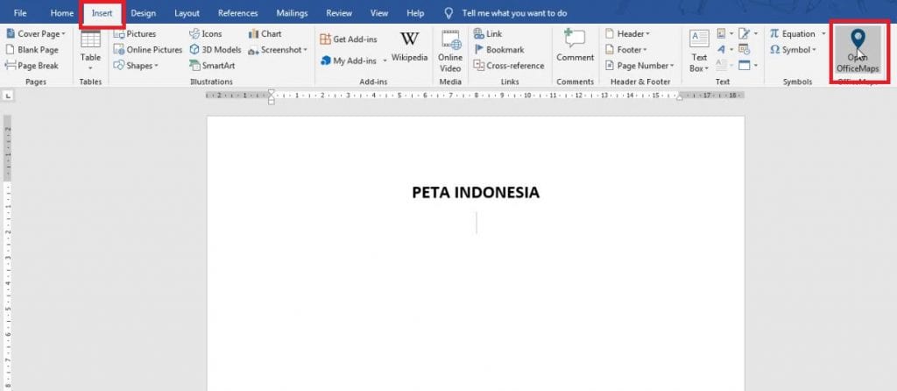Open the Screenshot dropdown

(x=278, y=50)
